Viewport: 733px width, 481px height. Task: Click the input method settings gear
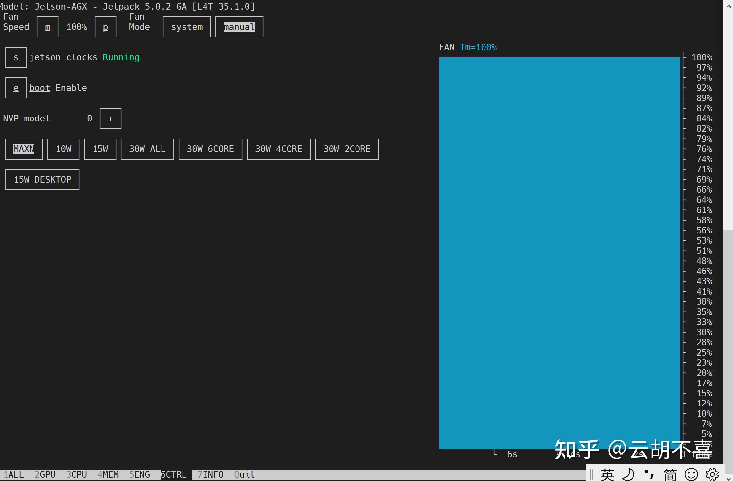pos(712,474)
